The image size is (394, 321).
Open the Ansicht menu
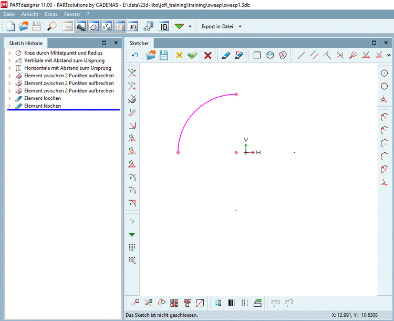tap(30, 14)
